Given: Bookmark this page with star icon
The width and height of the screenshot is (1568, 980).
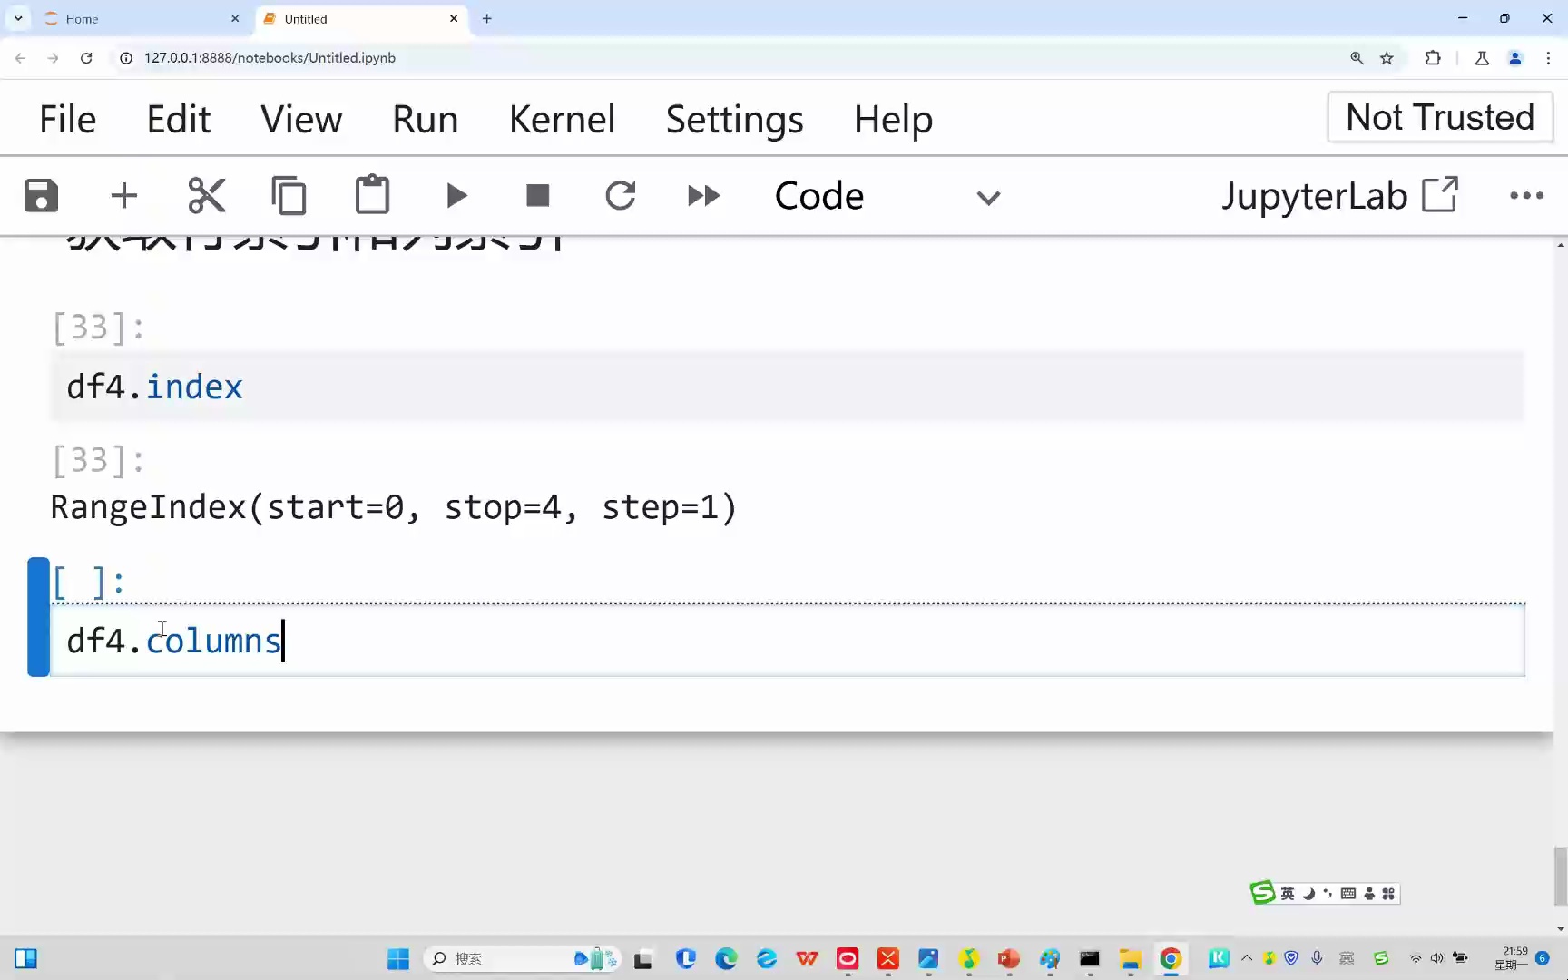Looking at the screenshot, I should (x=1387, y=58).
